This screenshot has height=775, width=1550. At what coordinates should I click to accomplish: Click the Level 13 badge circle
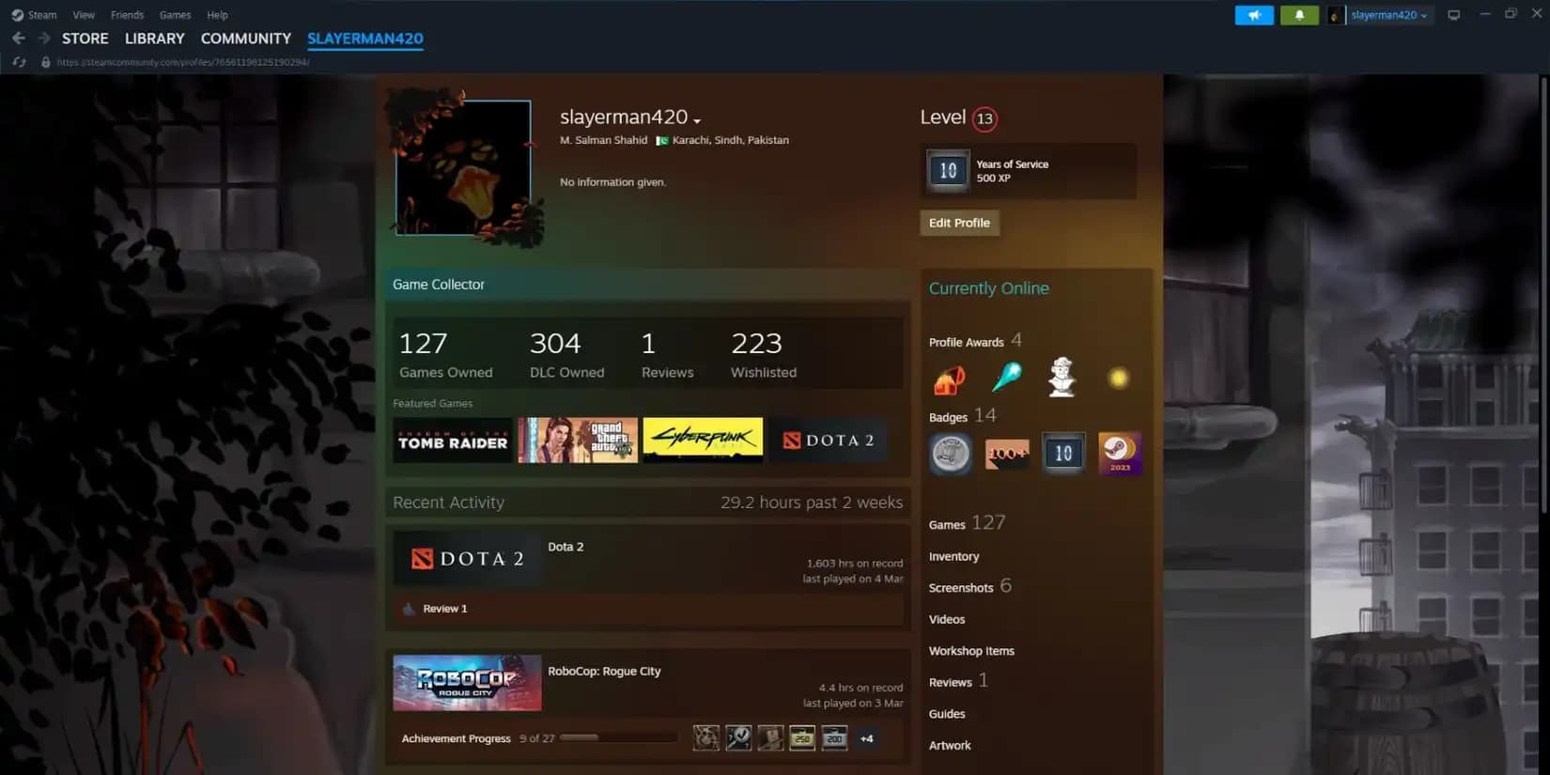[x=984, y=118]
